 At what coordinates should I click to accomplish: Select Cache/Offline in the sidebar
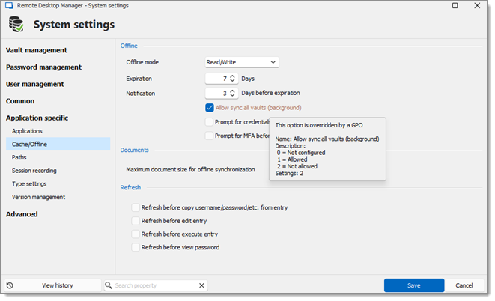pyautogui.click(x=58, y=145)
